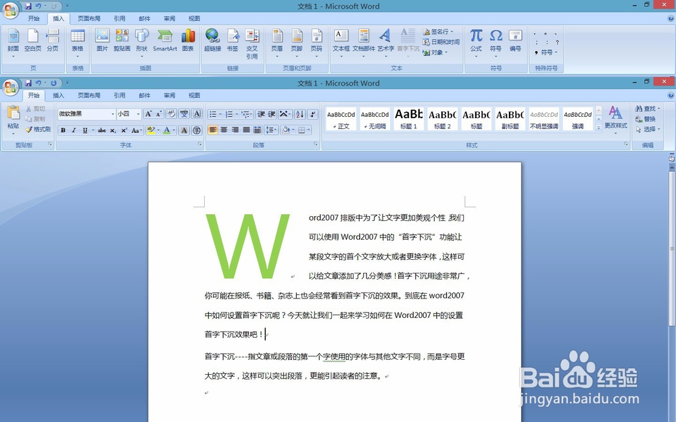Click the 格式刷 format painter
The width and height of the screenshot is (676, 422).
click(38, 129)
